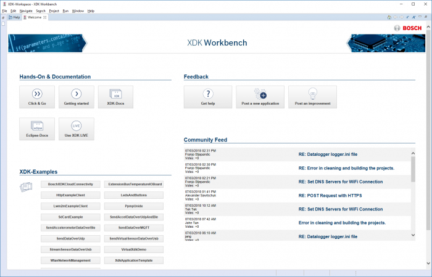Click the Navigate forward arrow icon

(401, 17)
